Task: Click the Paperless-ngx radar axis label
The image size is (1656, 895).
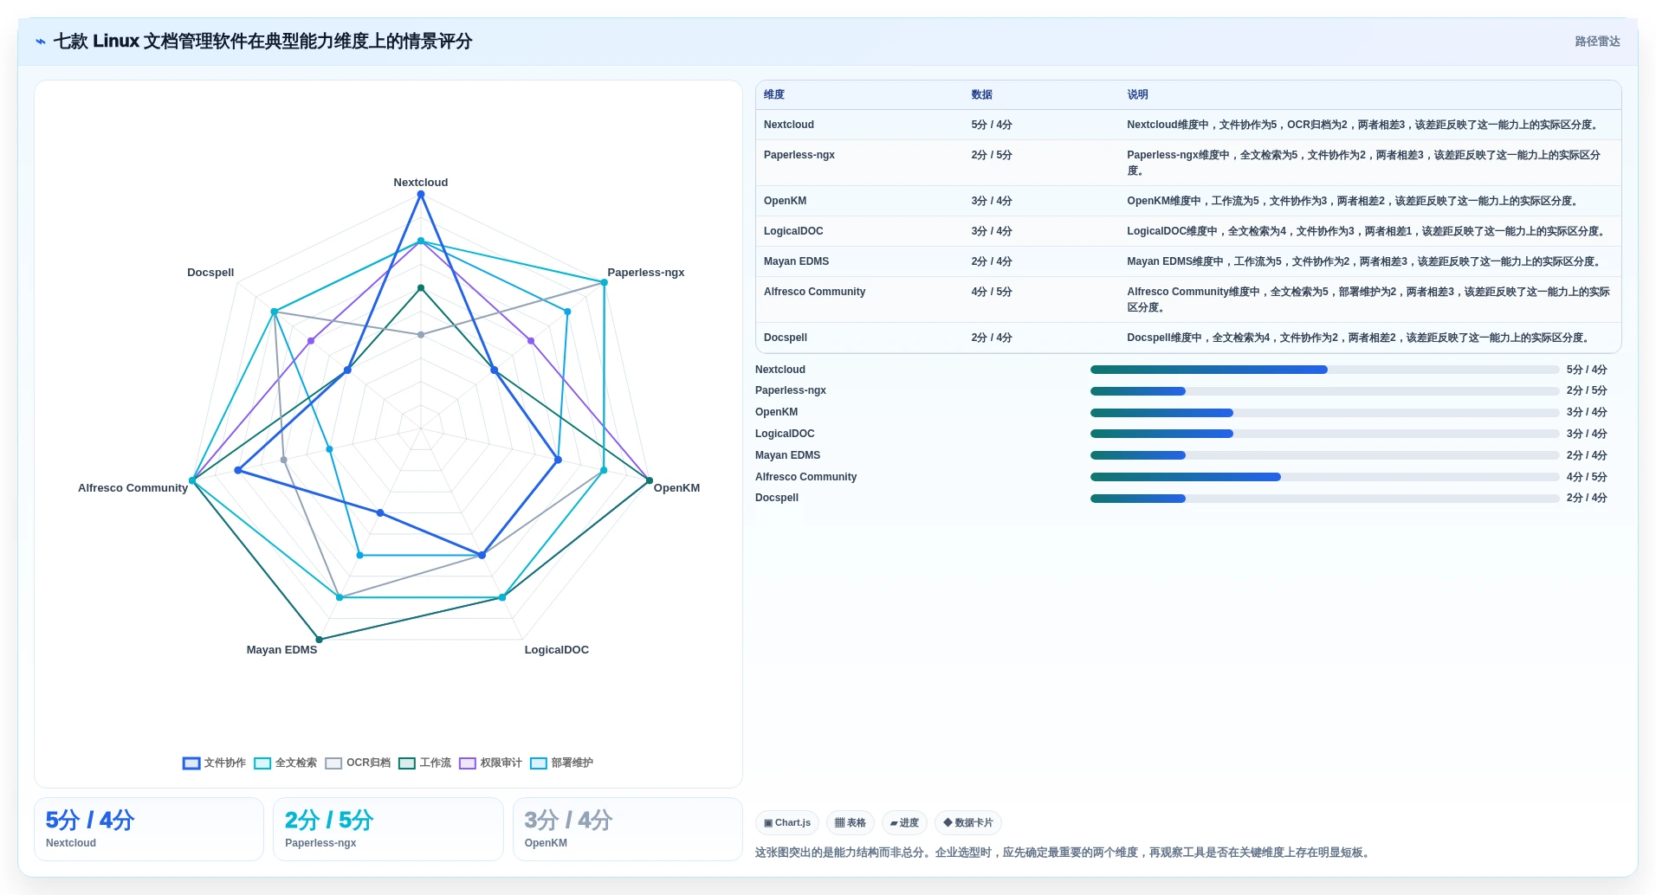Action: click(646, 273)
